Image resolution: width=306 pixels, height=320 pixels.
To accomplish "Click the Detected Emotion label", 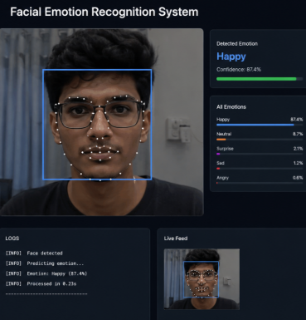I will [x=237, y=43].
